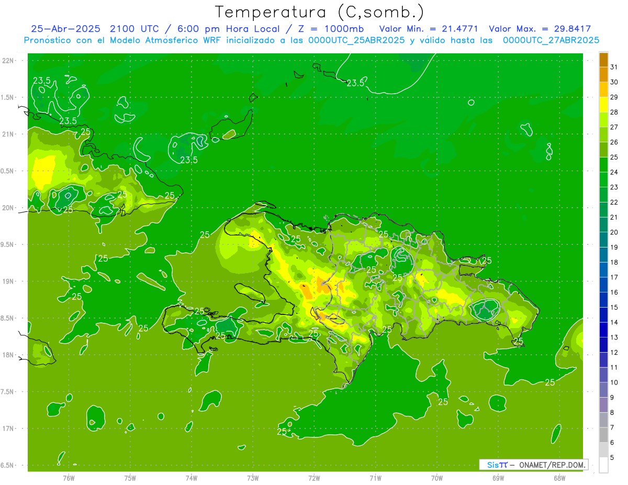Screen dimensions: 628x485
Task: Click the "Valor Min. = 21.4771" text
Action: click(x=430, y=29)
